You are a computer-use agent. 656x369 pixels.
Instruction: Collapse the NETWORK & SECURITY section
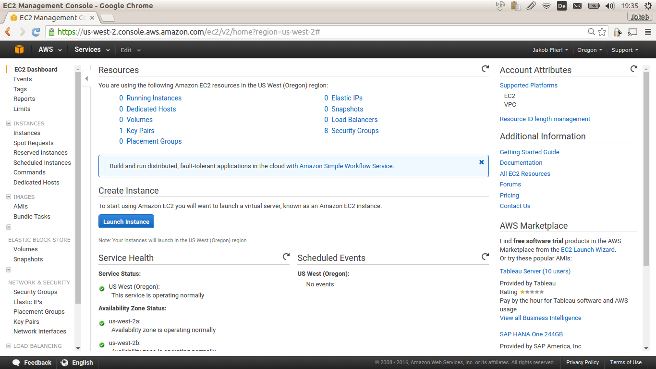pos(9,270)
